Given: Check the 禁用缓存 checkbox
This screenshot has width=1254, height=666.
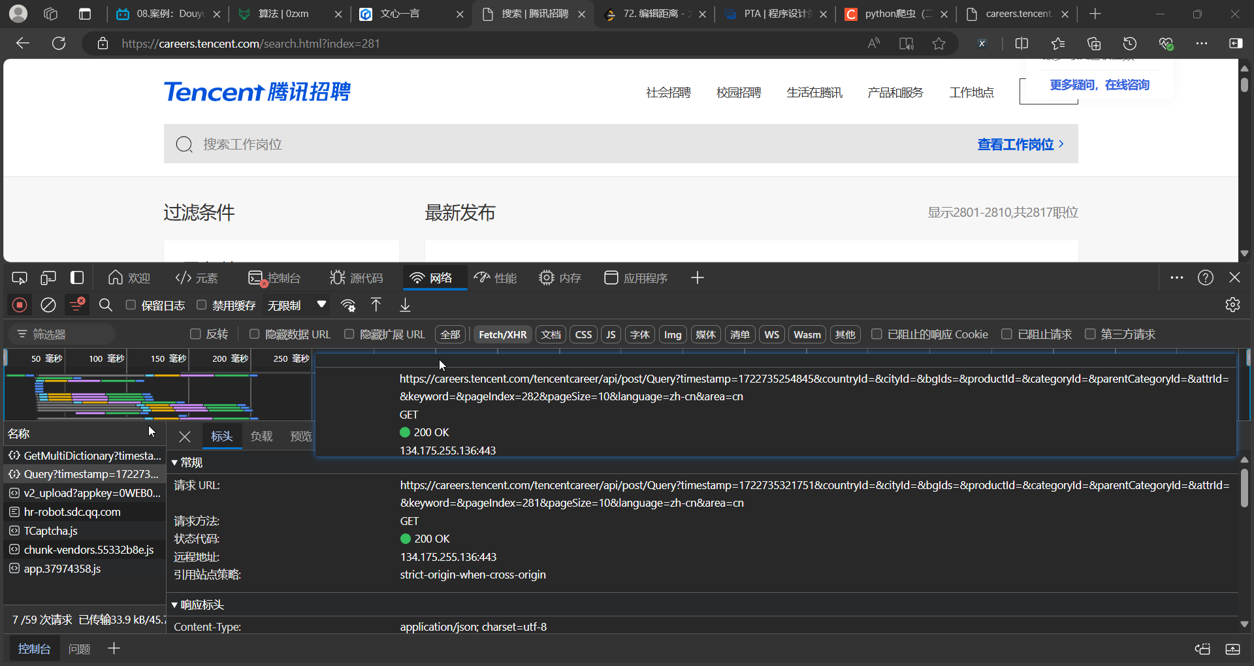Looking at the screenshot, I should (x=202, y=305).
